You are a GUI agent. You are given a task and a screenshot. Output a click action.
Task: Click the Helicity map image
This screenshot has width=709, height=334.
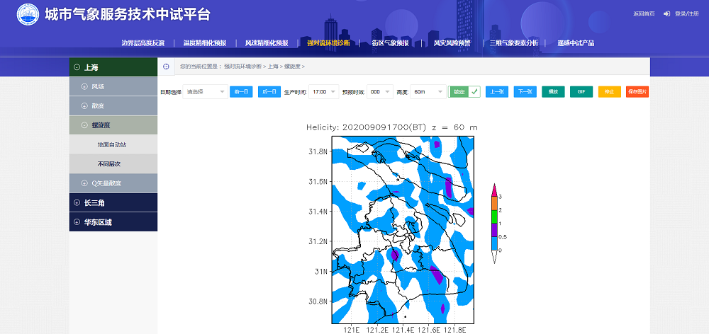pos(403,230)
